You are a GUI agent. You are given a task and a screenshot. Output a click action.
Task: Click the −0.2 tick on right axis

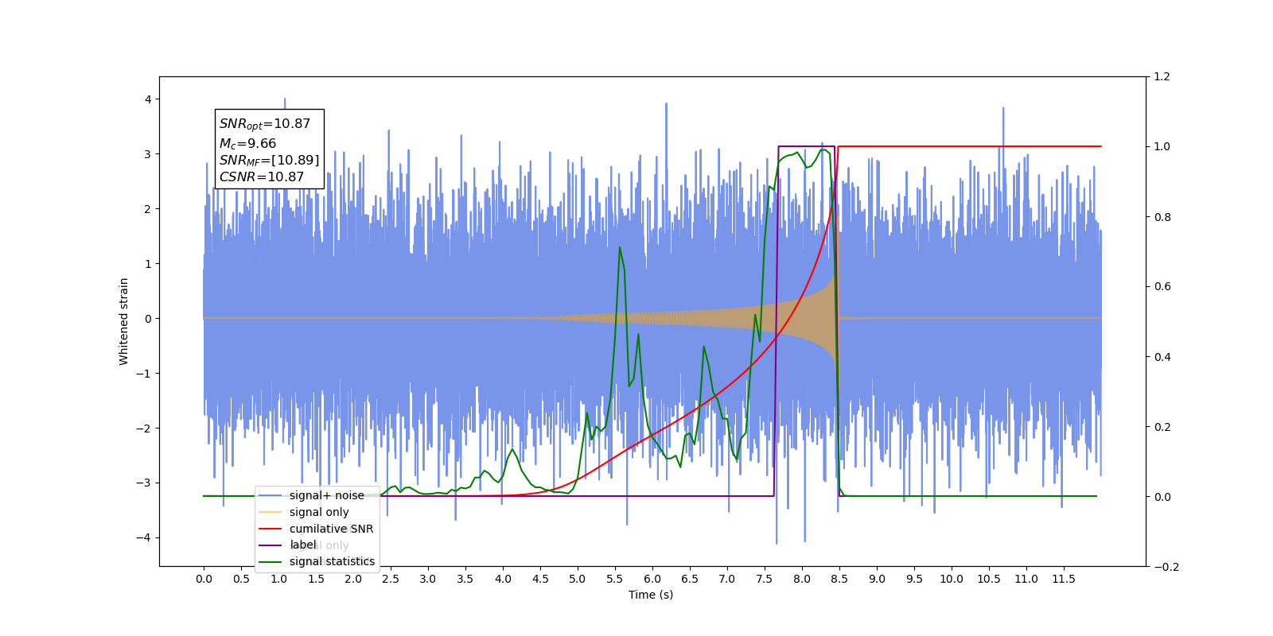coord(1166,567)
